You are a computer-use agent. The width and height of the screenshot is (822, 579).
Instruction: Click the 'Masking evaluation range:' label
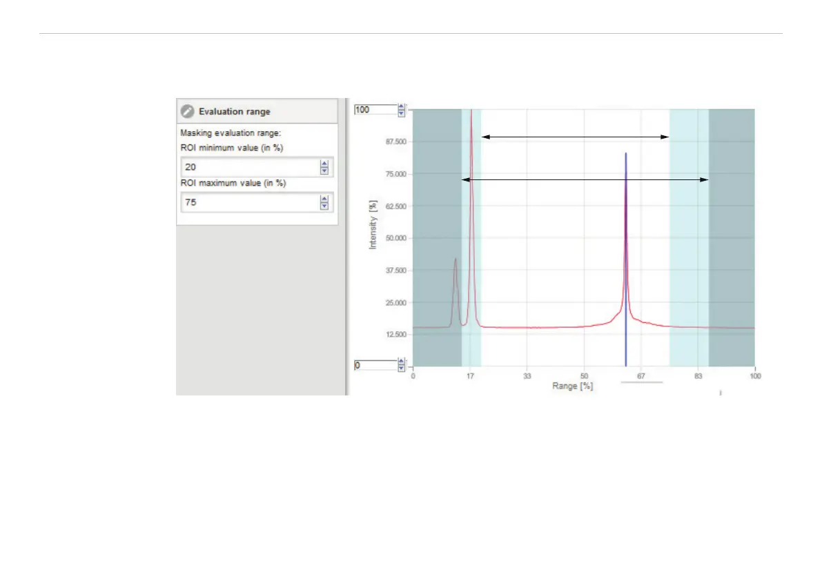pos(231,133)
